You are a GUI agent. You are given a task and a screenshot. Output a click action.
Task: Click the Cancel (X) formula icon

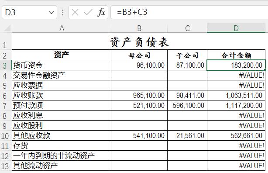pos(75,13)
